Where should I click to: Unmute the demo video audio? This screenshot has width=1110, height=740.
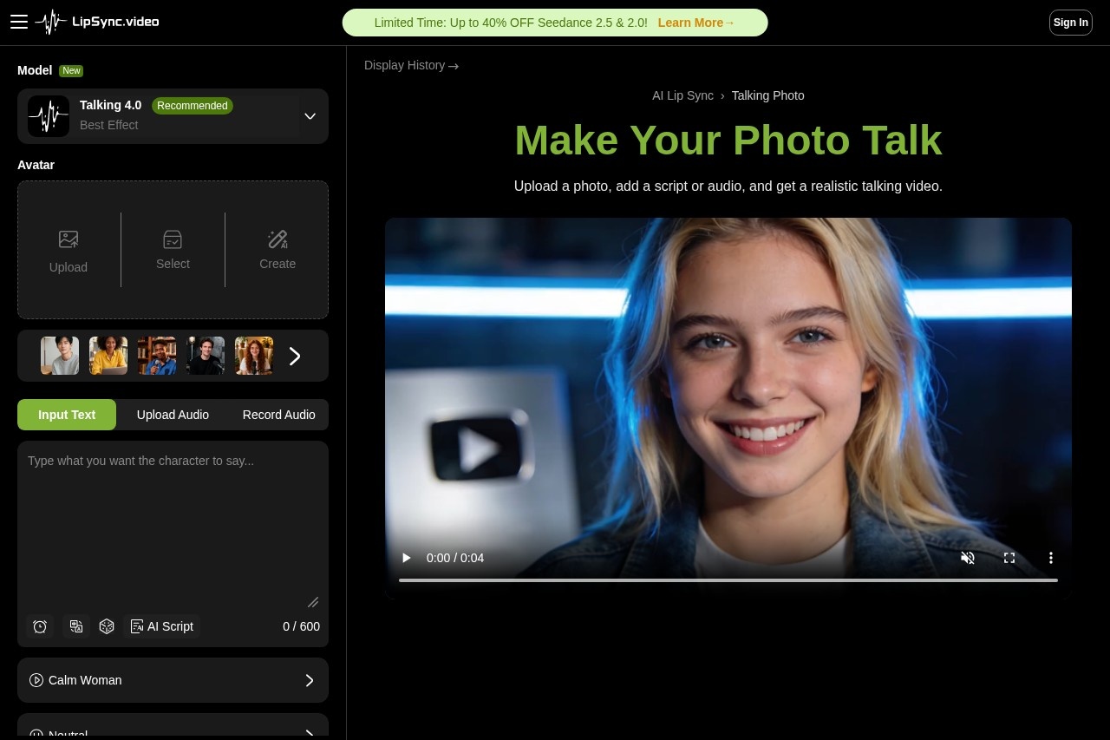968,558
